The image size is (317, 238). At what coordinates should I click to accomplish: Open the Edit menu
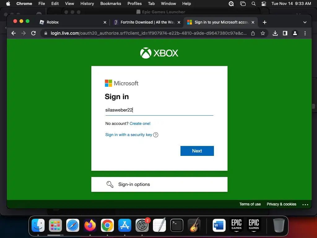(55, 4)
